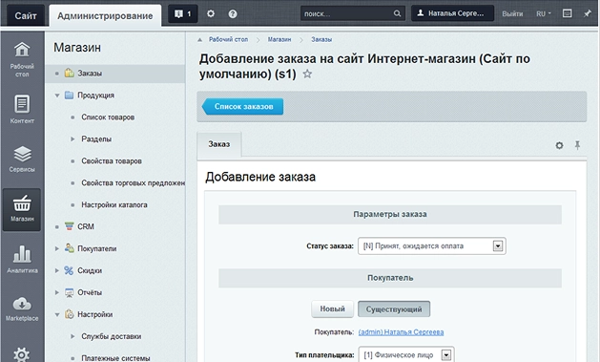This screenshot has height=362, width=600.
Task: Open the RU language dropdown
Action: (544, 13)
